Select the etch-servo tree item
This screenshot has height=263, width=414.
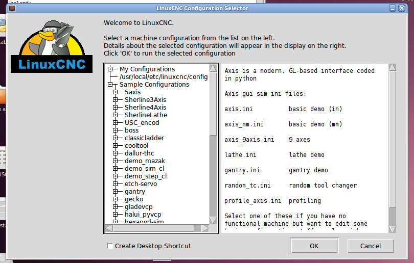coord(141,184)
